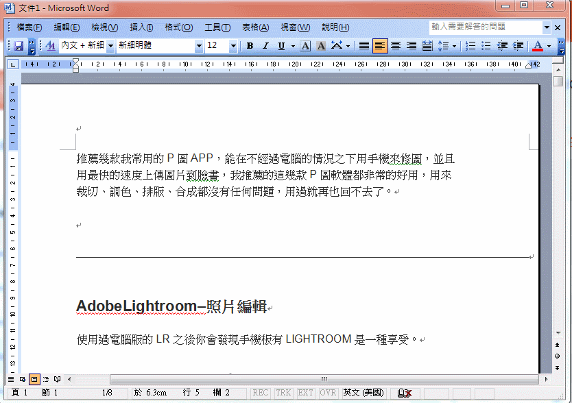Switch to Normal view
This screenshot has width=572, height=403.
(11, 379)
